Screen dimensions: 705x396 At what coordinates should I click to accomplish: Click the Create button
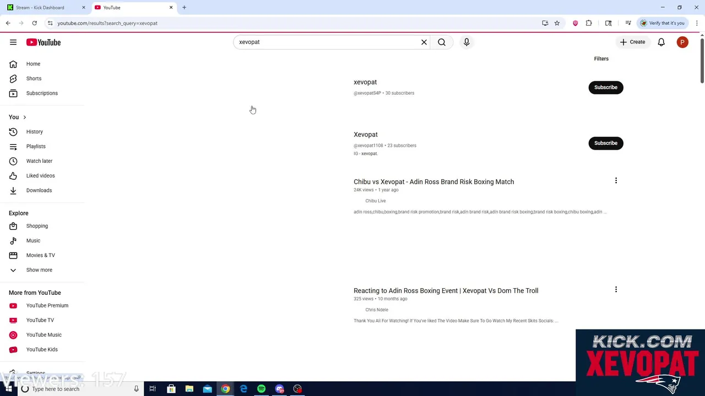632,42
